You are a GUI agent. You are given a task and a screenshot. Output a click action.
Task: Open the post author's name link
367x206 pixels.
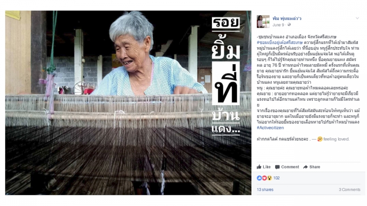287,18
